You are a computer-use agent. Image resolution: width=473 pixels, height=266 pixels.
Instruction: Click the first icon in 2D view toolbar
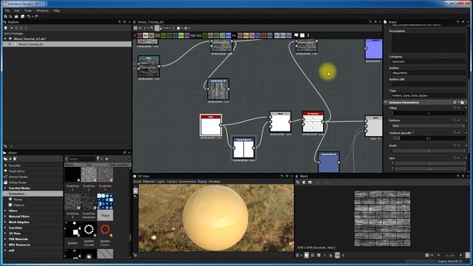pyautogui.click(x=298, y=183)
